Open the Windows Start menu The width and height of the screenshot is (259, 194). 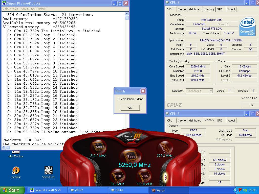(x=12, y=190)
